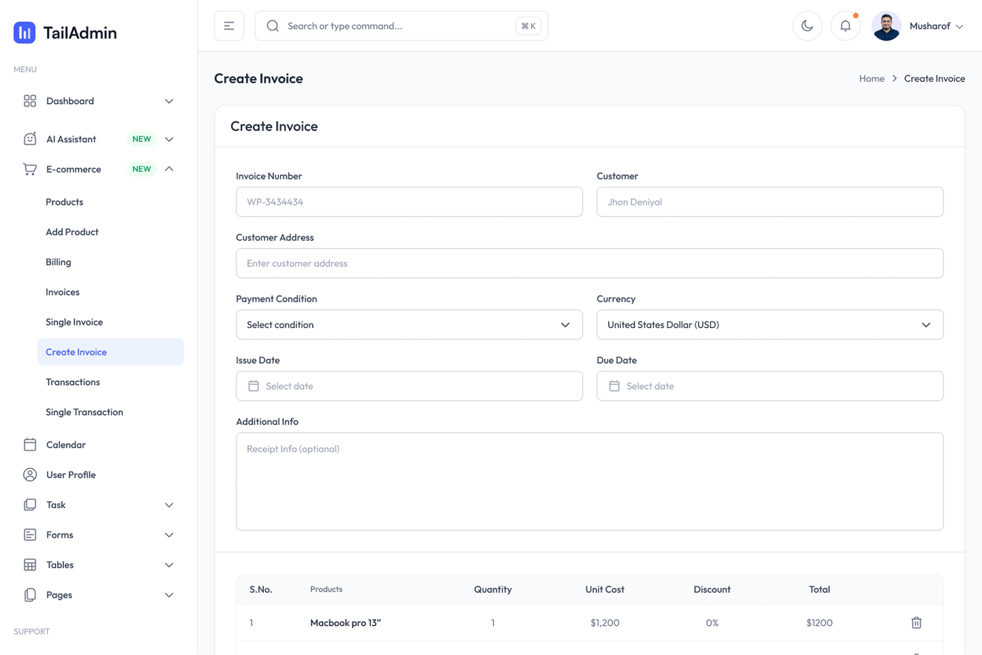Toggle the sidebar hamburger button
Viewport: 982px width, 655px height.
(229, 26)
